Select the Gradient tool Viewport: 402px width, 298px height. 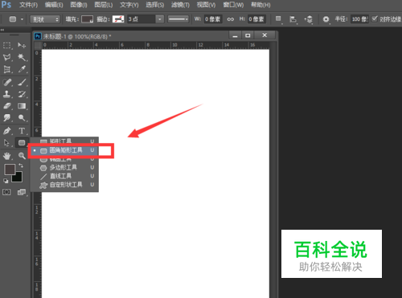22,106
